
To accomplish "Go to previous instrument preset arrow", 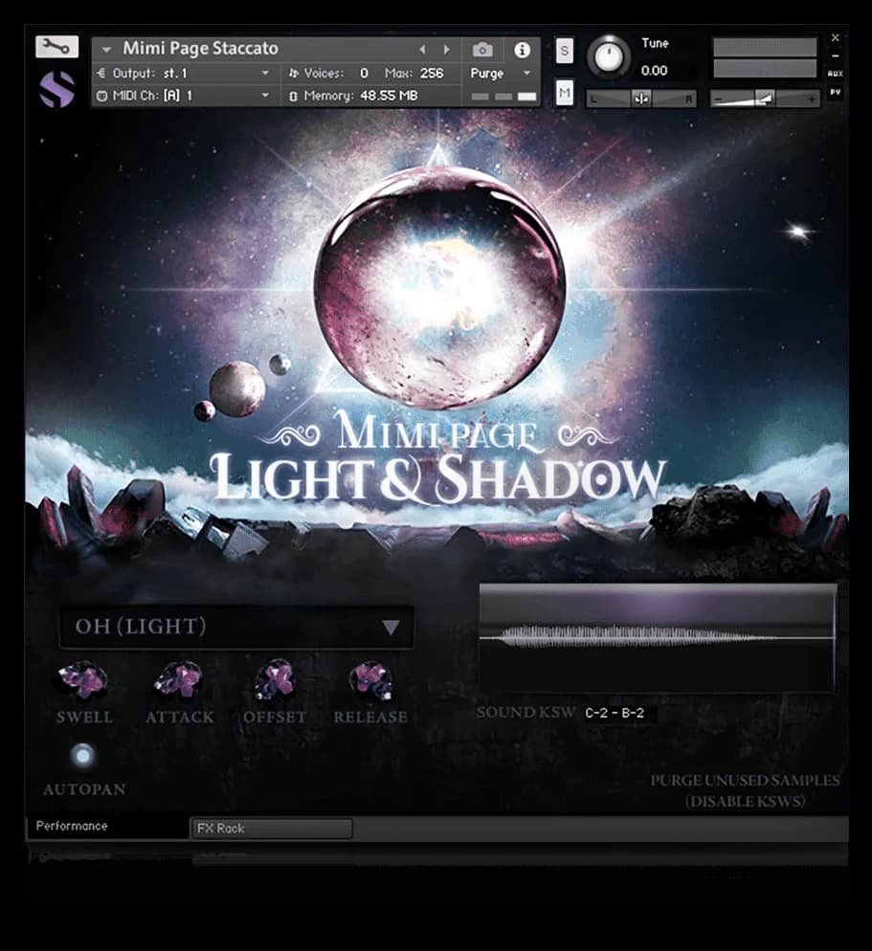I will [422, 50].
